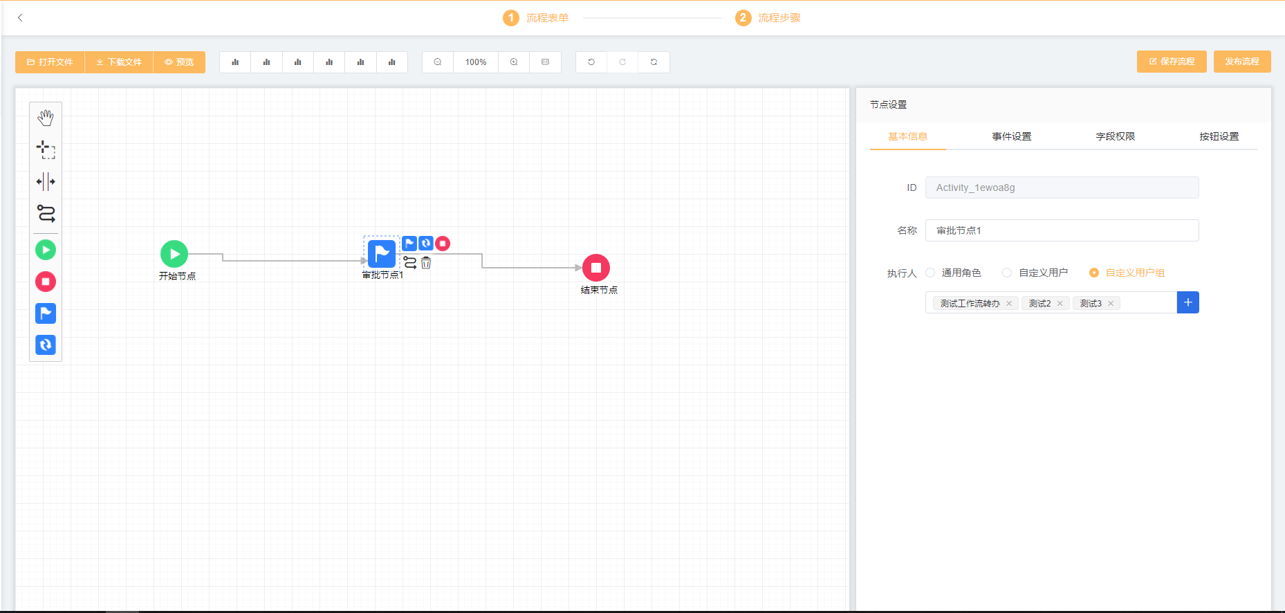Activate the hand pan tool
Screen dimensions: 1285x613
46,118
